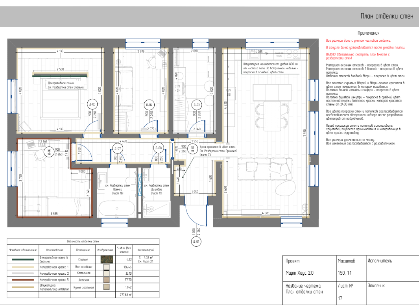Image resolution: width=419 pixels, height=305 pixels.
Task: Select the 'Котельная' room cell
Action: [84, 274]
